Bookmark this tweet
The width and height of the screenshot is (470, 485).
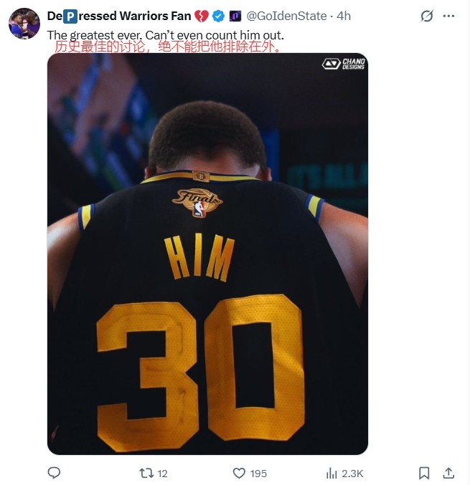pos(424,473)
